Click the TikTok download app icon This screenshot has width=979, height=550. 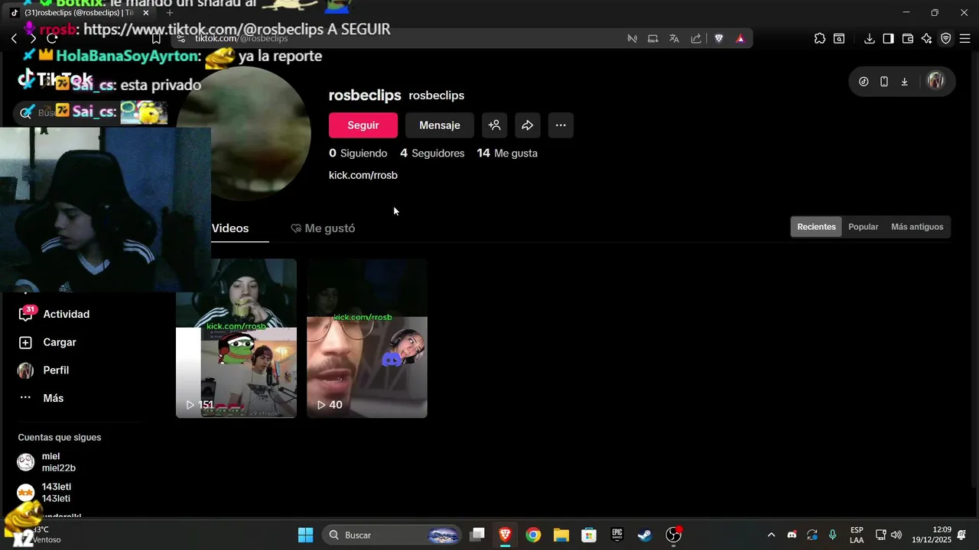904,82
